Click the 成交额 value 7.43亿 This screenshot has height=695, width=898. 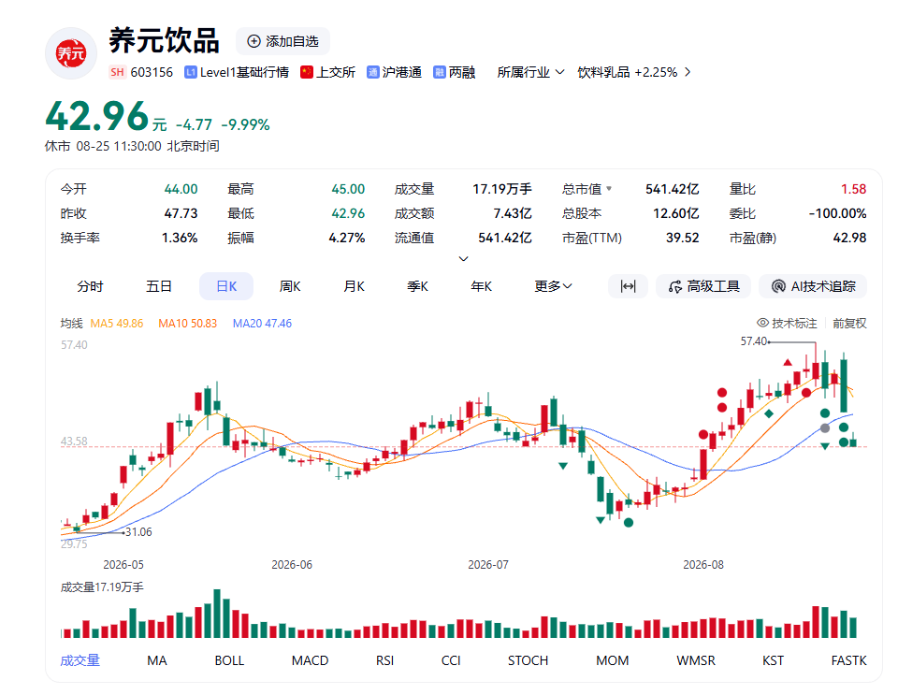pos(513,213)
